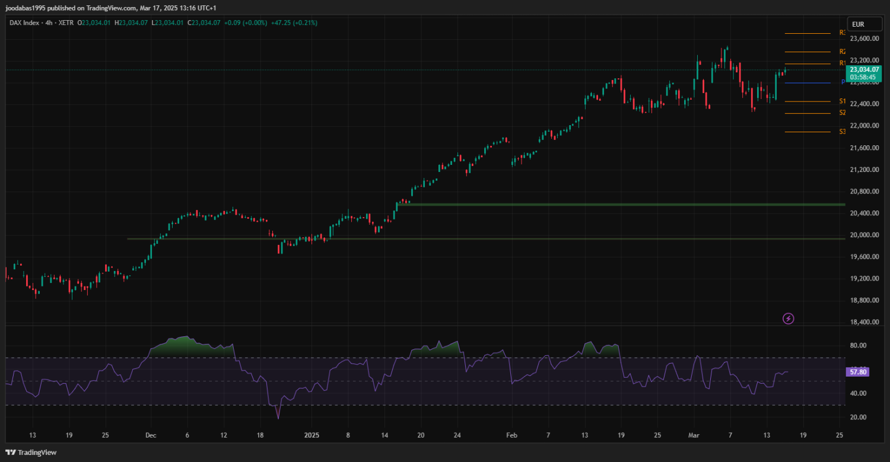890x462 pixels.
Task: Click the upper green horizontal support line
Action: pyautogui.click(x=593, y=205)
